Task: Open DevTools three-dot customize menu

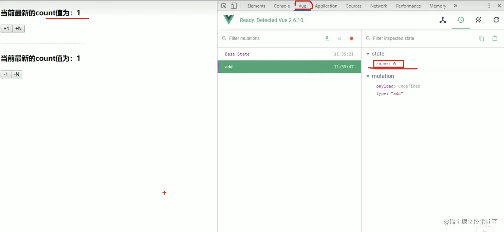Action: 489,6
